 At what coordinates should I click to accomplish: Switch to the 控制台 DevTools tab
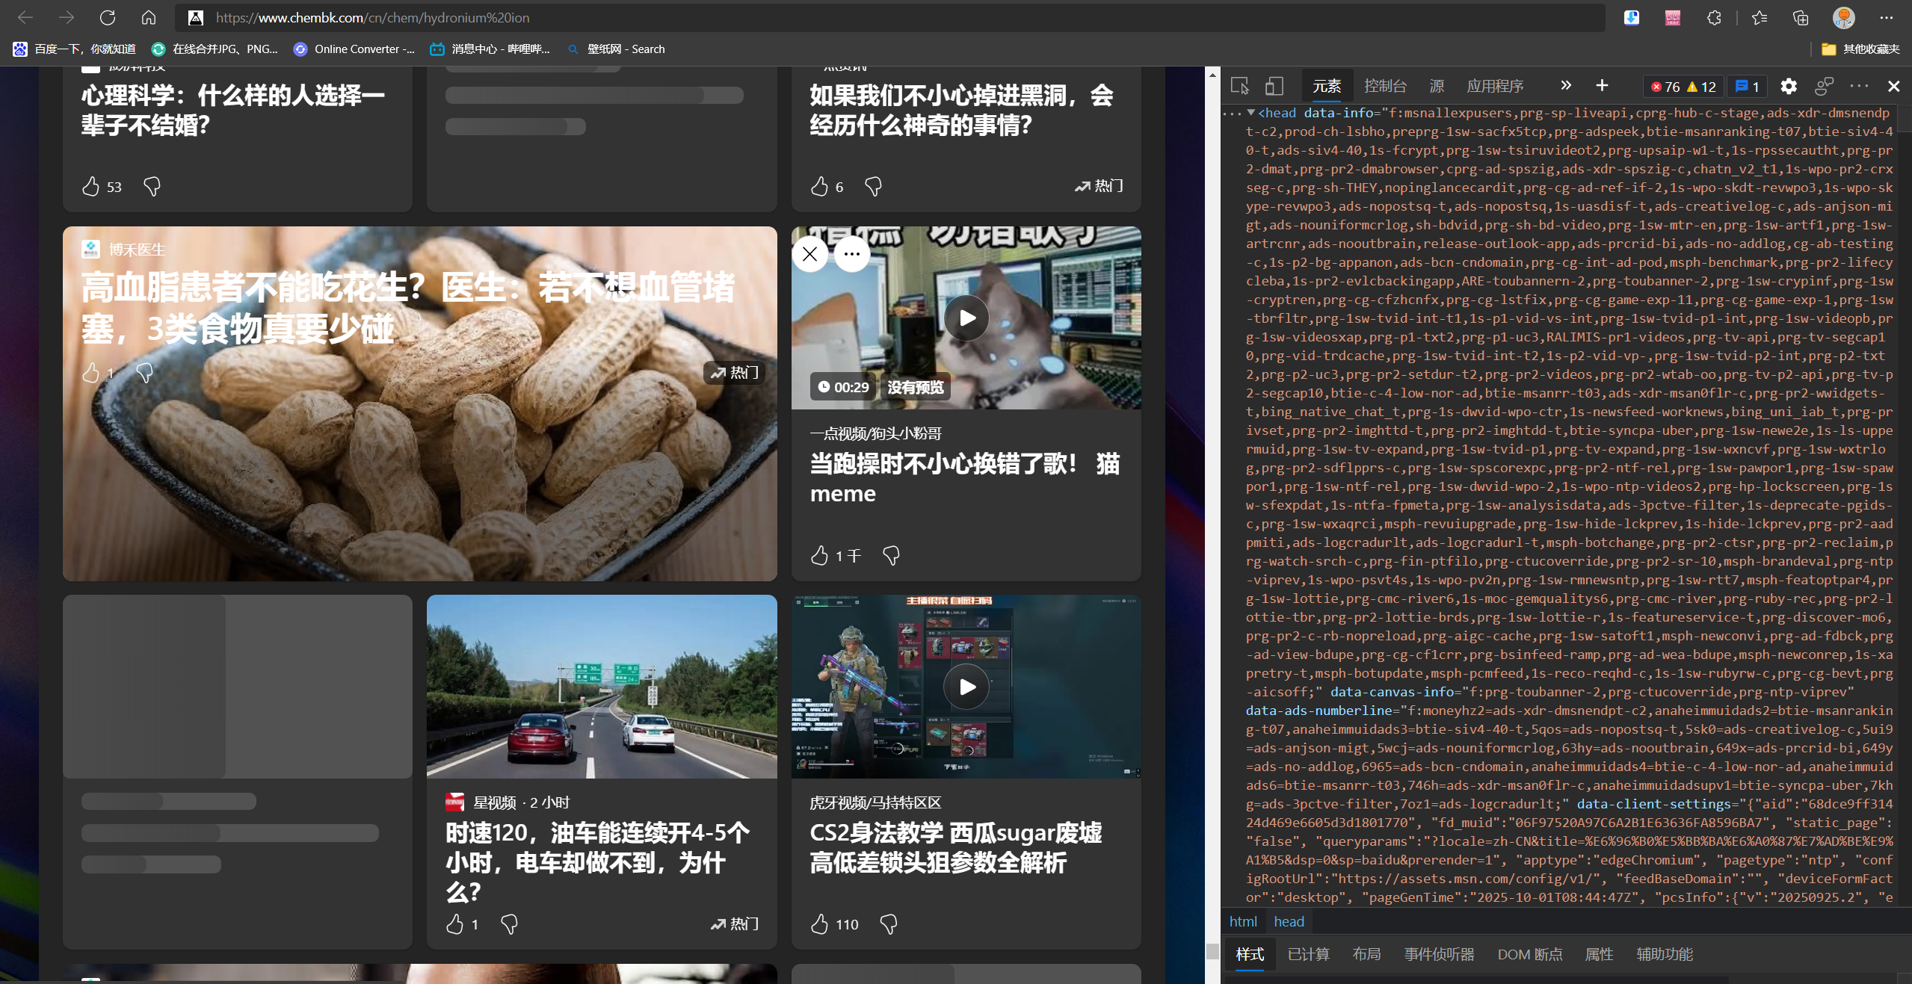(1385, 87)
